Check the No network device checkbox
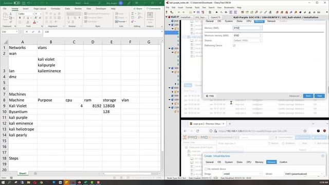The width and height of the screenshot is (329, 185). pyautogui.click(x=206, y=169)
